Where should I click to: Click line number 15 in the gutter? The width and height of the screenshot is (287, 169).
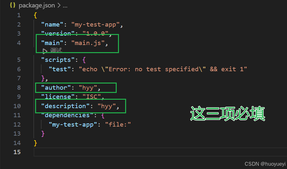pyautogui.click(x=17, y=152)
